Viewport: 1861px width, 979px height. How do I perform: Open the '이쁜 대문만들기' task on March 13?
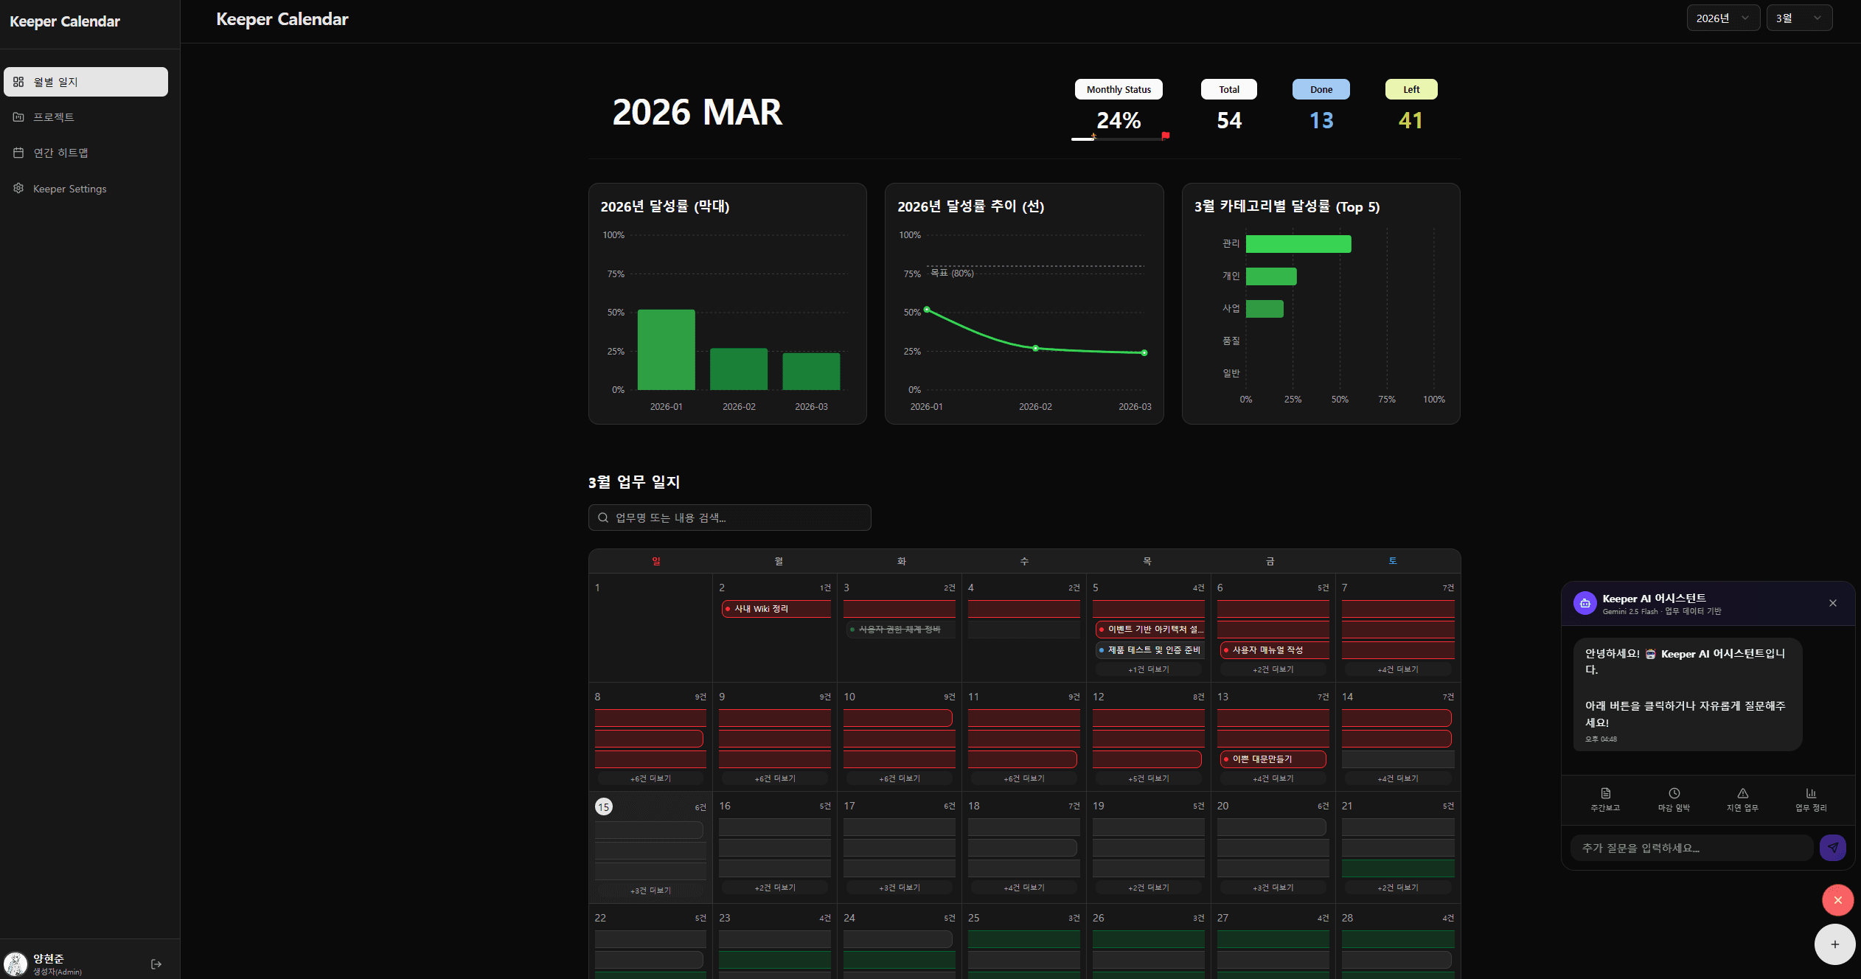[x=1272, y=759]
